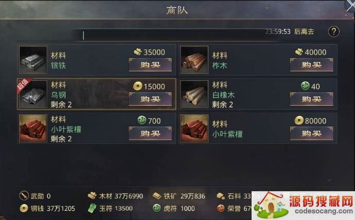This screenshot has width=355, height=220.
Task: Click the 石料 stone resource icon
Action: (221, 196)
